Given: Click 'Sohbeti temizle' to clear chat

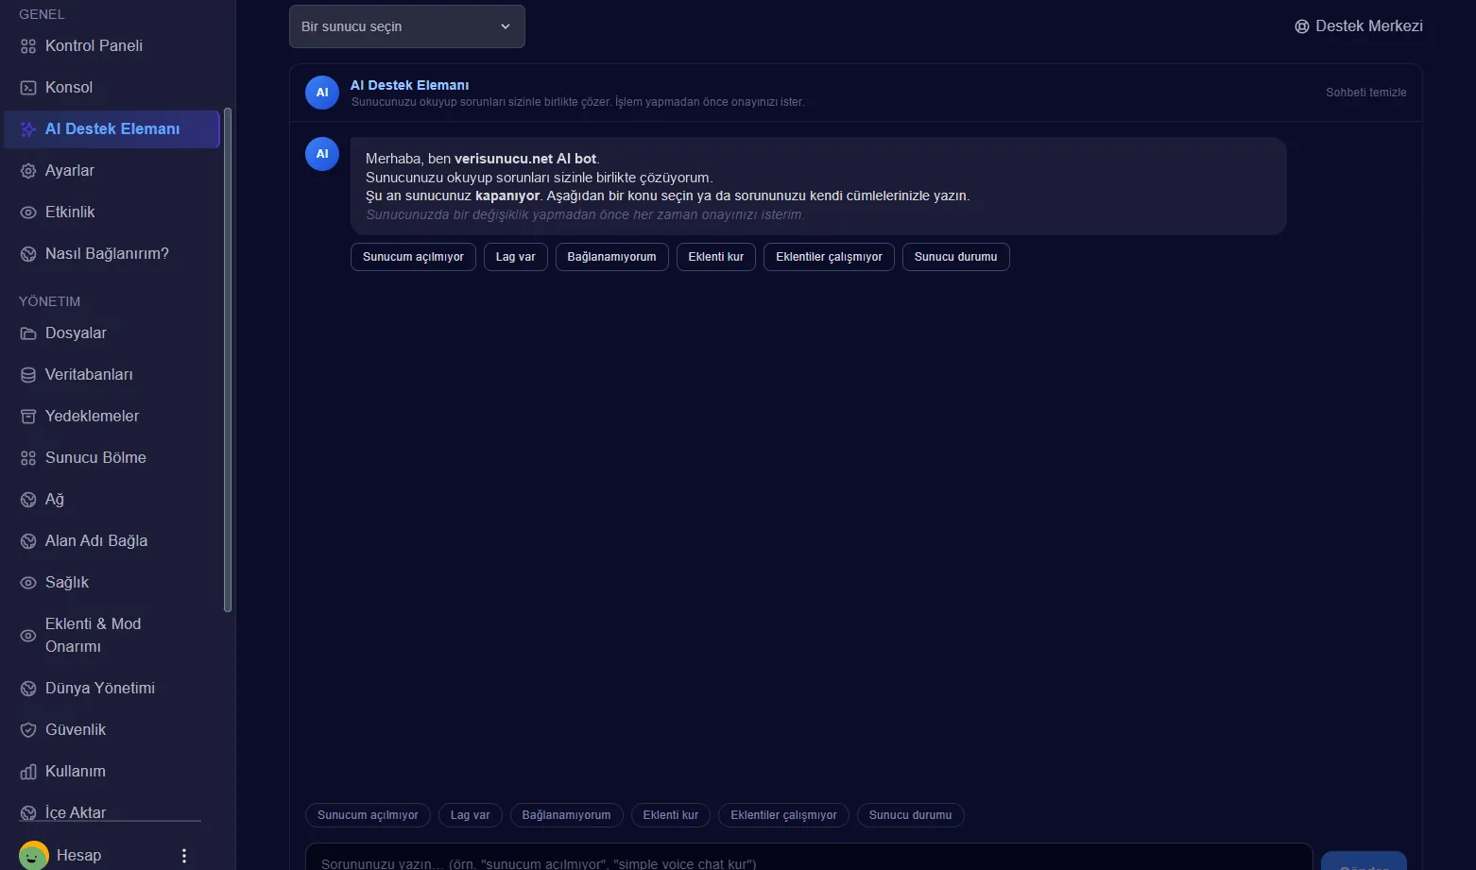Looking at the screenshot, I should pyautogui.click(x=1366, y=93).
